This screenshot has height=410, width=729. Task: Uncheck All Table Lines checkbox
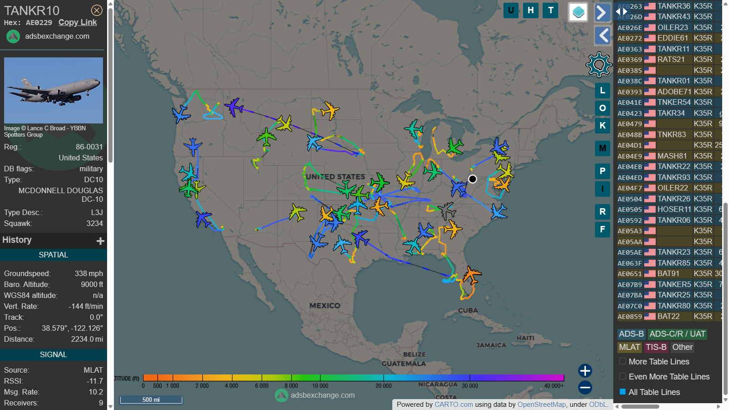coord(622,392)
